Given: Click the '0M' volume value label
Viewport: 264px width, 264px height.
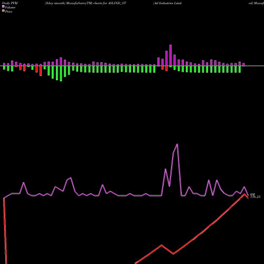Looking at the screenshot, I should 252,194.
